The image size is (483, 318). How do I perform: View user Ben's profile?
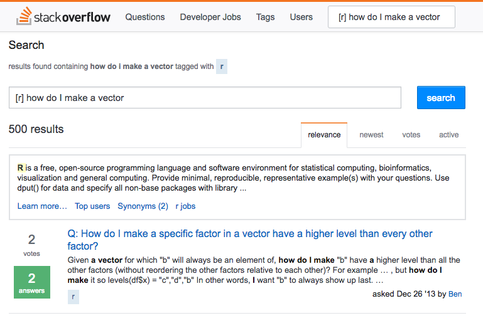(x=455, y=294)
